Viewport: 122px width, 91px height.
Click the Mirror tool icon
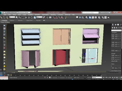[80, 17]
